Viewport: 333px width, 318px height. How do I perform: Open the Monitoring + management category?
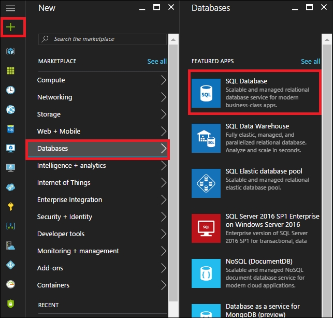102,251
